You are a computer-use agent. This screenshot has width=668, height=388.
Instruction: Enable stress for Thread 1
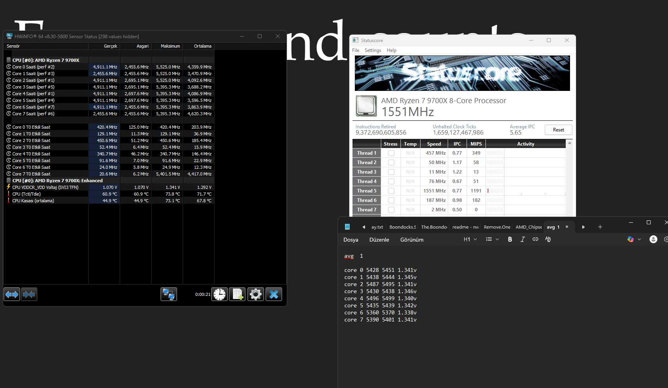[x=391, y=153]
